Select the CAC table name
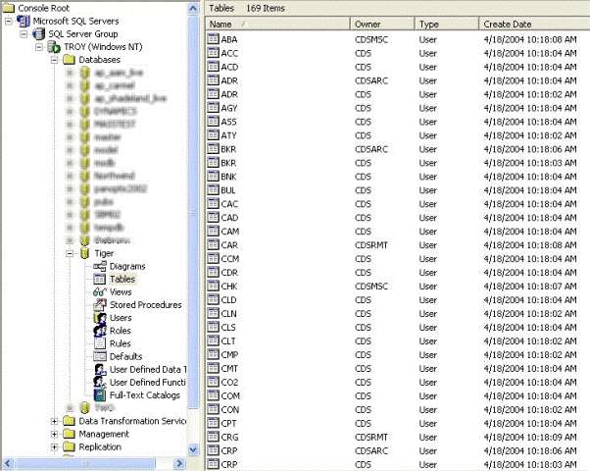The image size is (590, 471). [x=229, y=204]
